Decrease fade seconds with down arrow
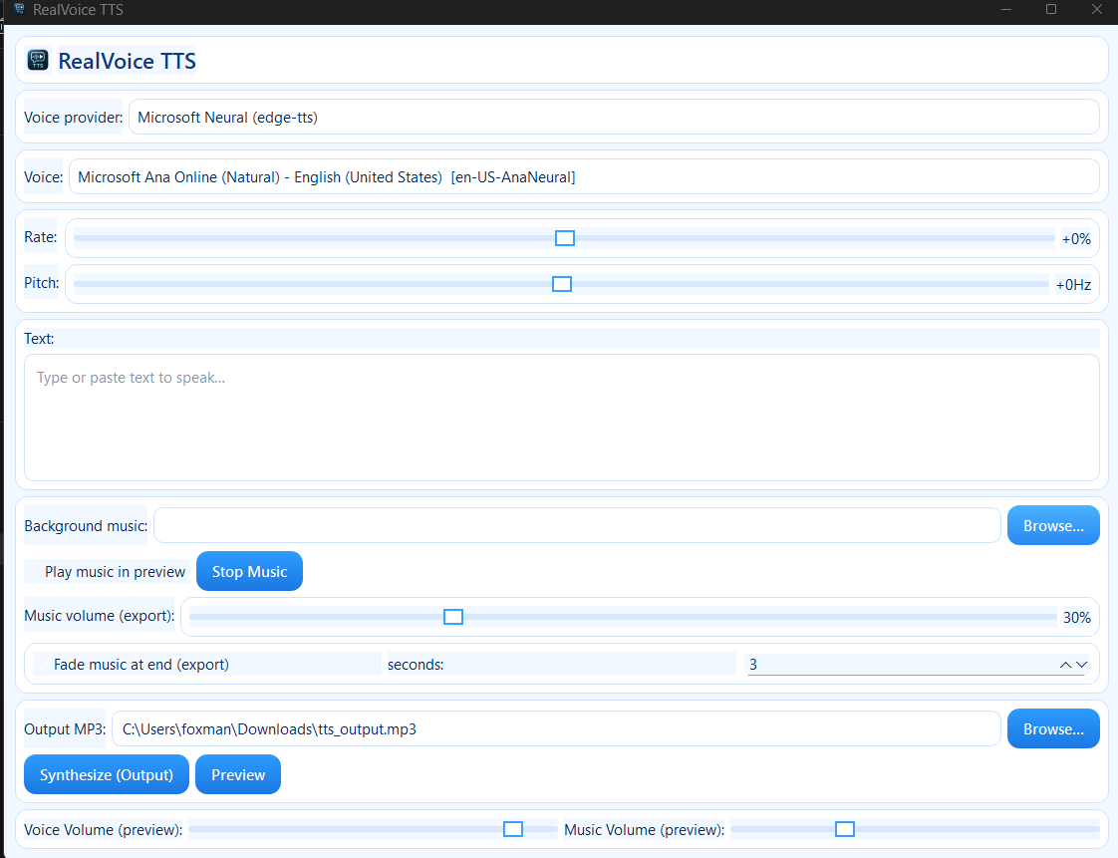 tap(1081, 665)
